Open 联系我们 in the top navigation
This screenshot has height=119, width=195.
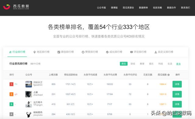pyautogui.click(x=186, y=8)
